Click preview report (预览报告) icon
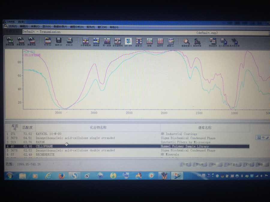 click(213, 42)
